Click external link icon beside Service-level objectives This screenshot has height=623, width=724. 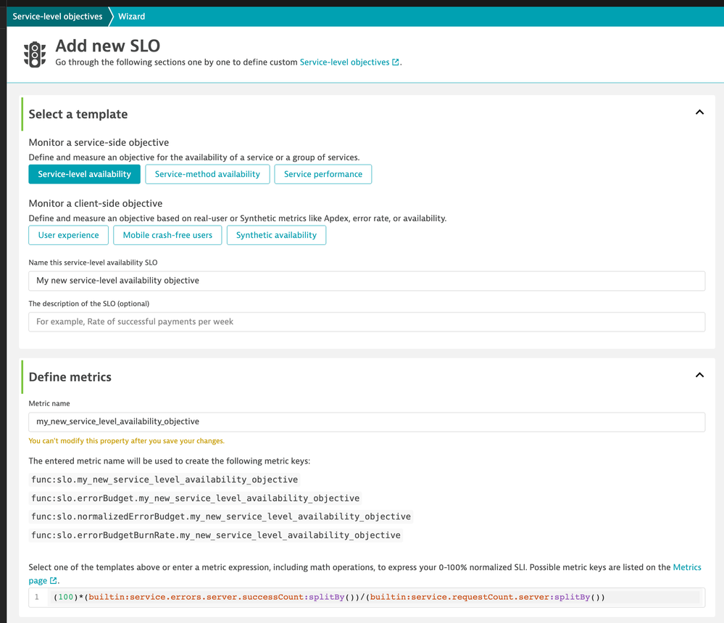[396, 62]
